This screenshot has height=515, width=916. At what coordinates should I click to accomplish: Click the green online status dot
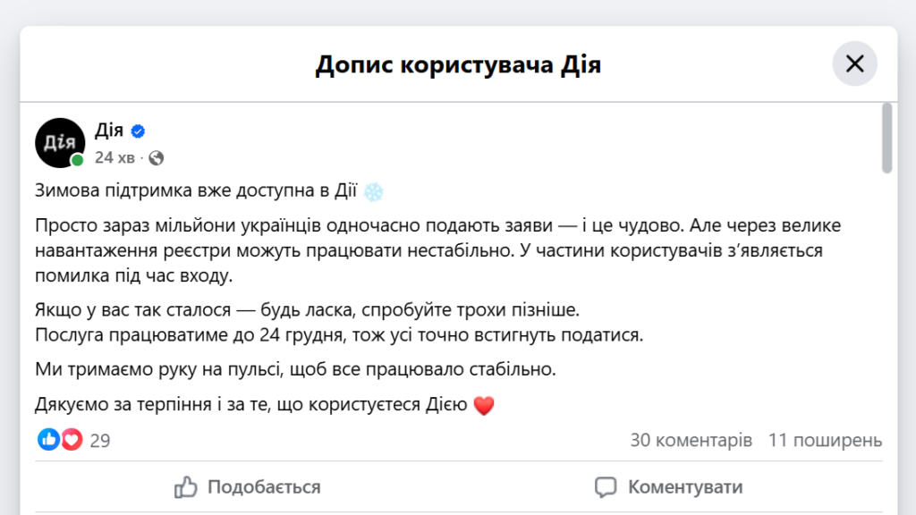[x=78, y=160]
